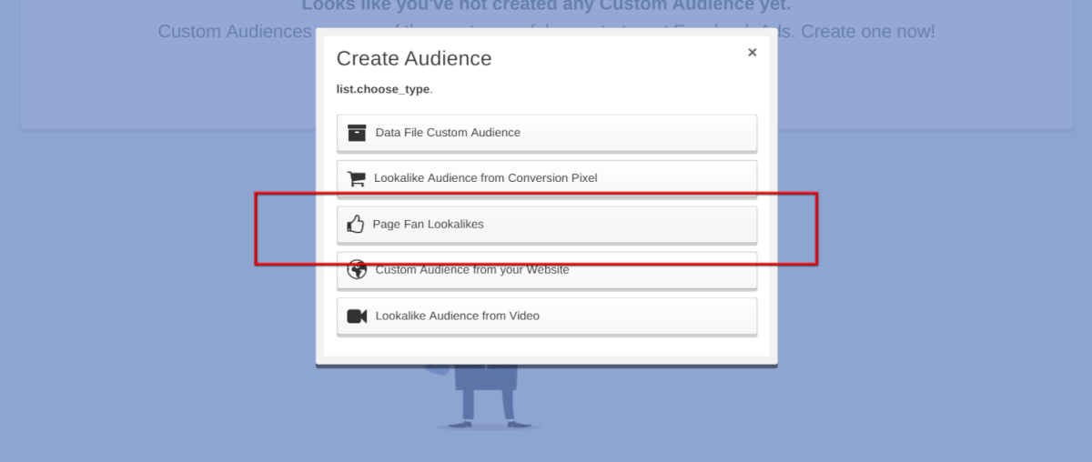Click the list.choose_type text

pos(383,89)
